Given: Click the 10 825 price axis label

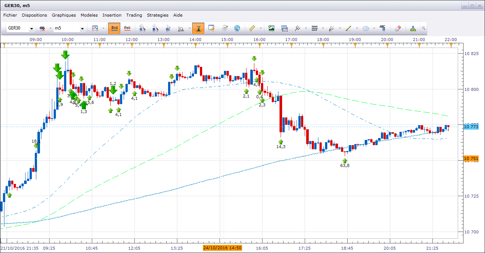Looking at the screenshot, I should pos(472,54).
